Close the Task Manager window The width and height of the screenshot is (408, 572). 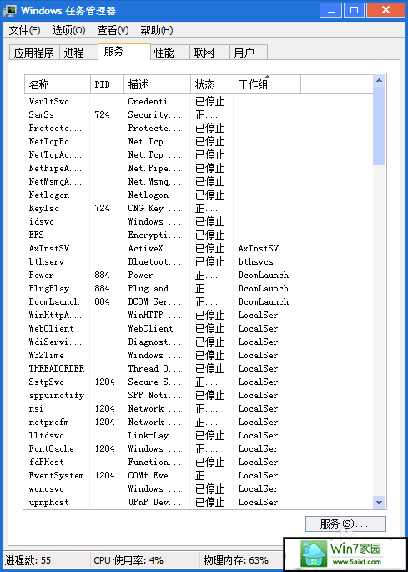click(x=385, y=10)
